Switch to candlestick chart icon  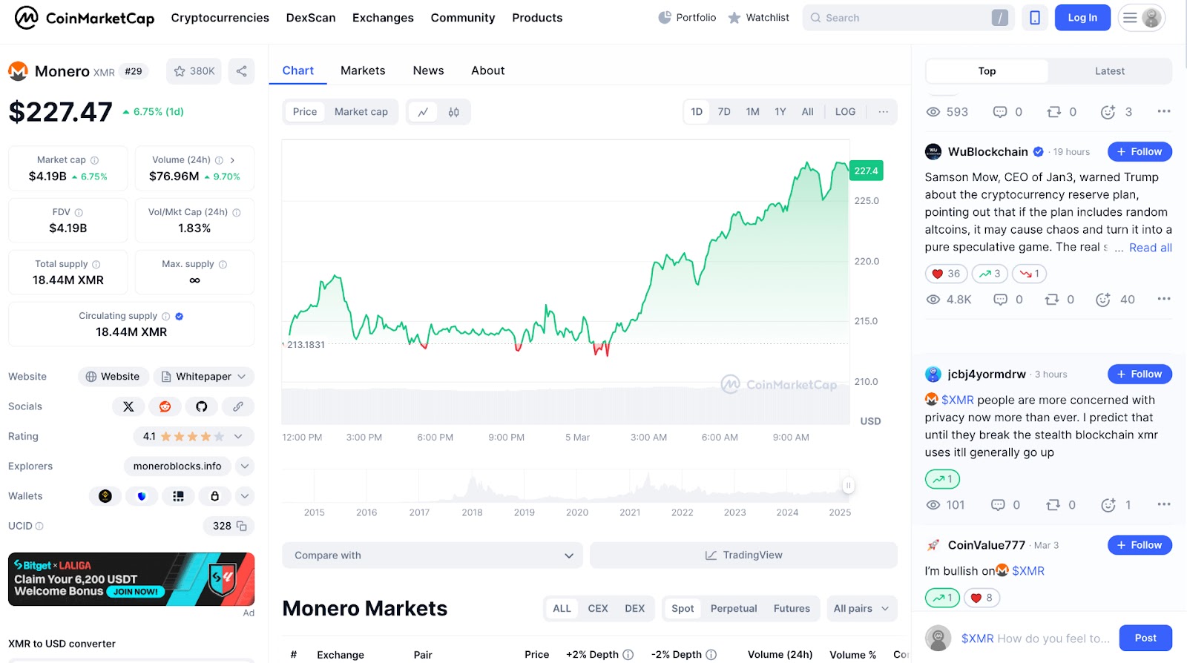tap(454, 112)
